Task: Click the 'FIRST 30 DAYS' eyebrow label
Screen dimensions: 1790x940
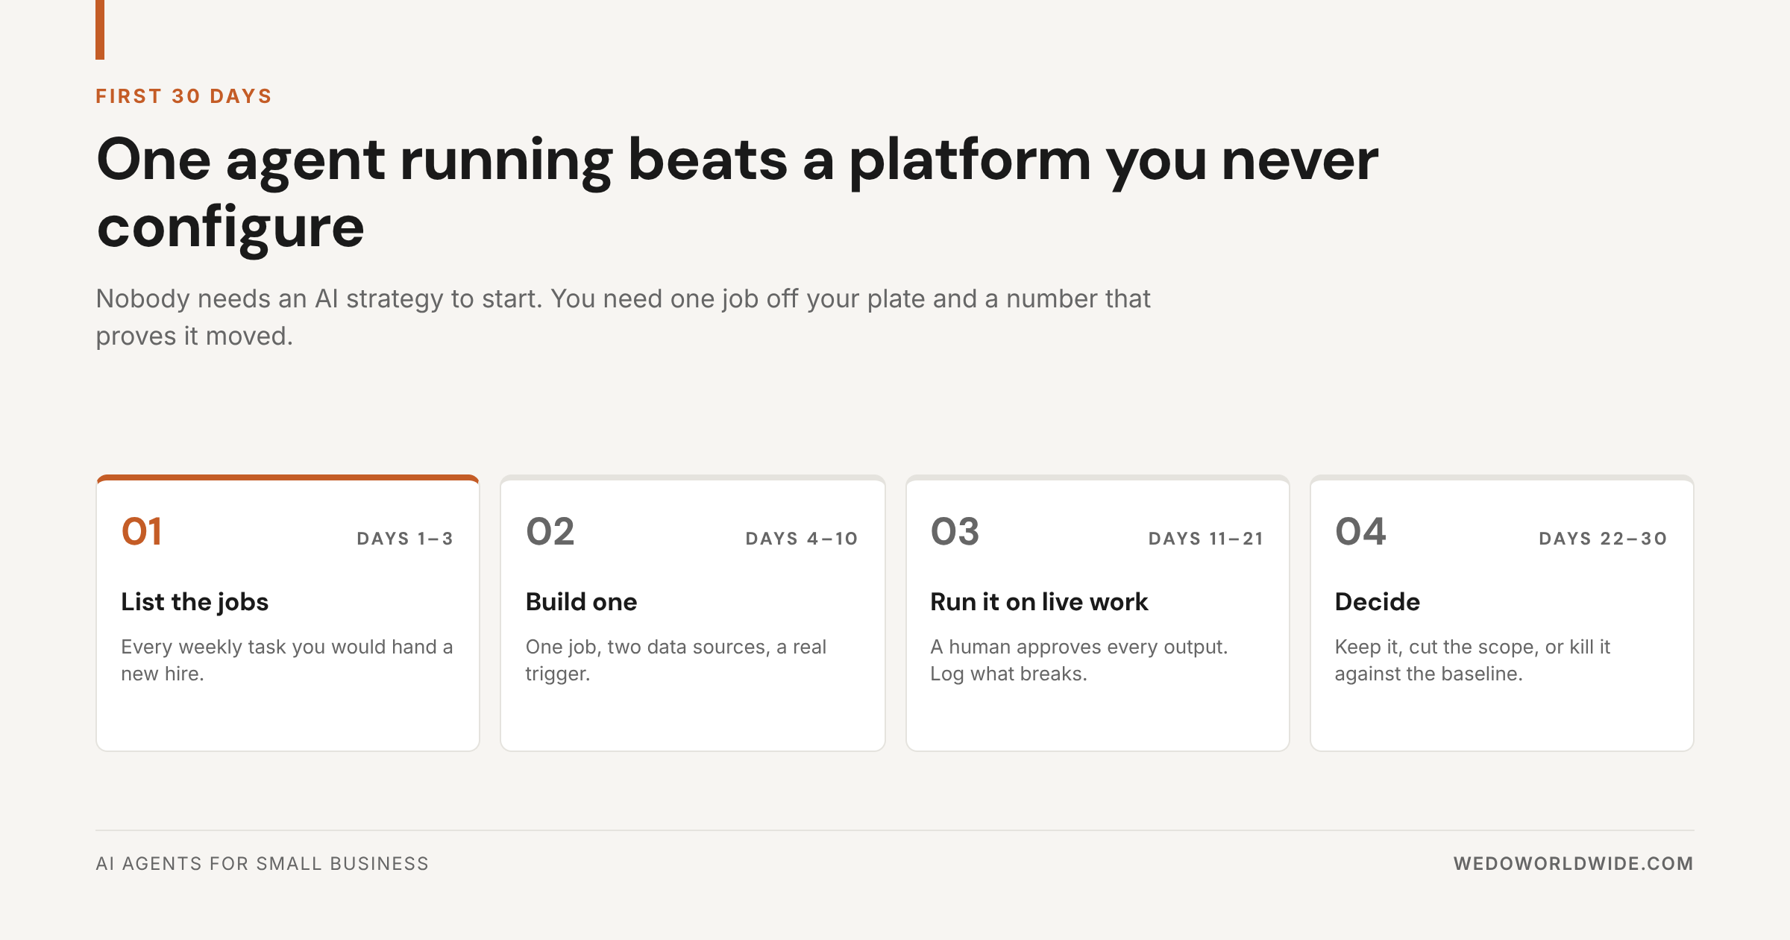Action: point(183,96)
